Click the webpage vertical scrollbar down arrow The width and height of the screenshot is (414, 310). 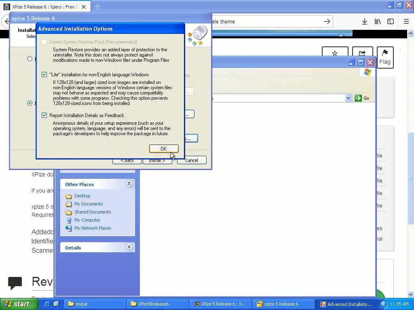411,294
